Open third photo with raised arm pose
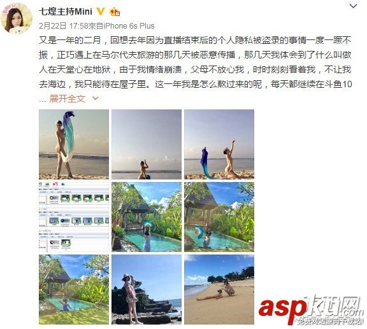Viewport: 367px width, 329px height. [x=219, y=144]
